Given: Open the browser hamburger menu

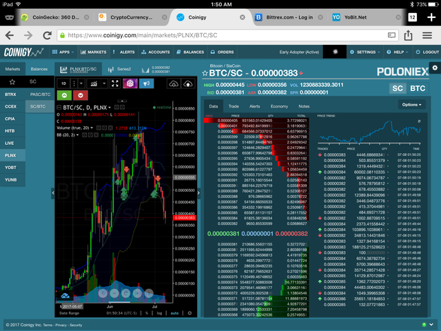Looking at the screenshot, I should [x=427, y=35].
